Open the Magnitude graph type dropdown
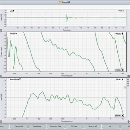Viewport: 130px width, 130px height. [15, 79]
